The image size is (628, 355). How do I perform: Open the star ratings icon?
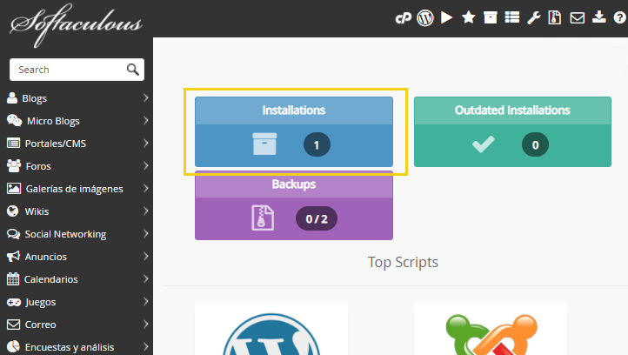[468, 17]
